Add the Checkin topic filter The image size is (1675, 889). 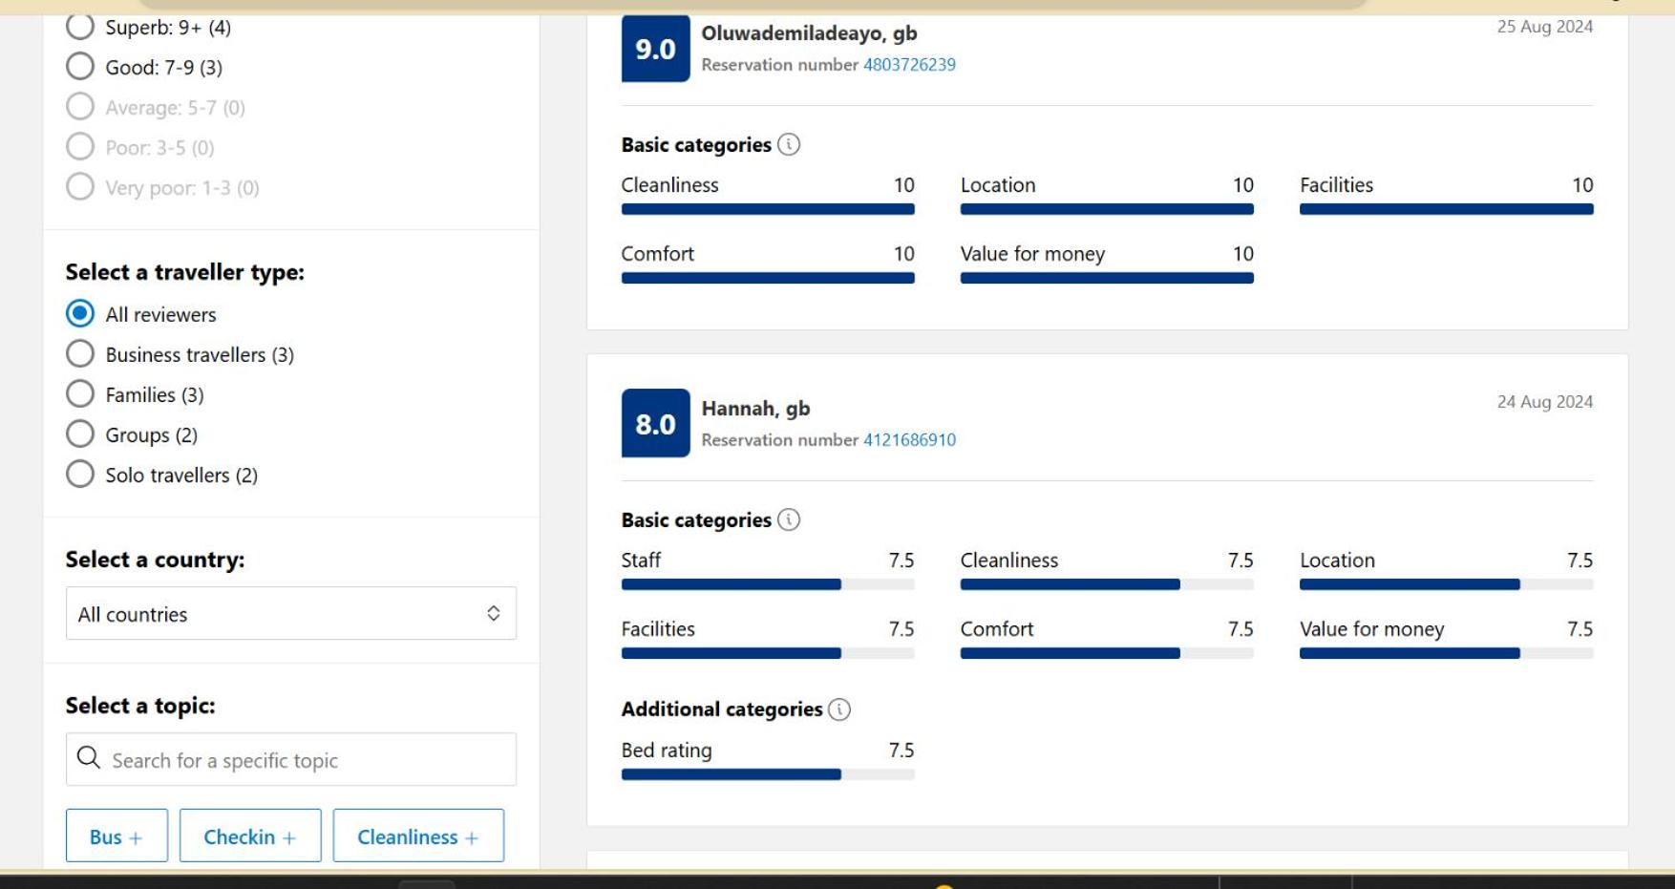[x=250, y=836]
